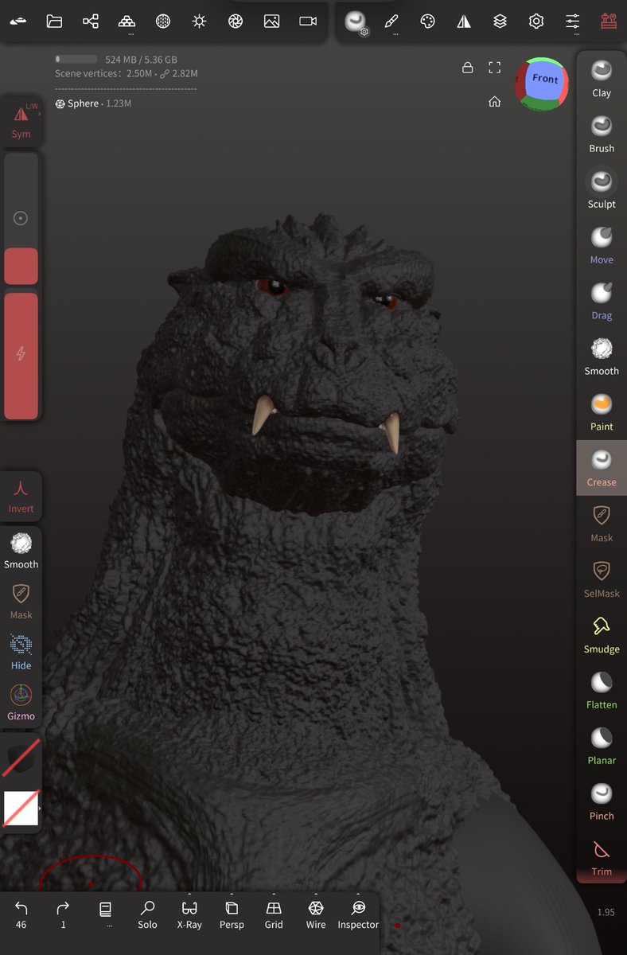The height and width of the screenshot is (955, 627).
Task: Select the Pinch tool
Action: 602,801
